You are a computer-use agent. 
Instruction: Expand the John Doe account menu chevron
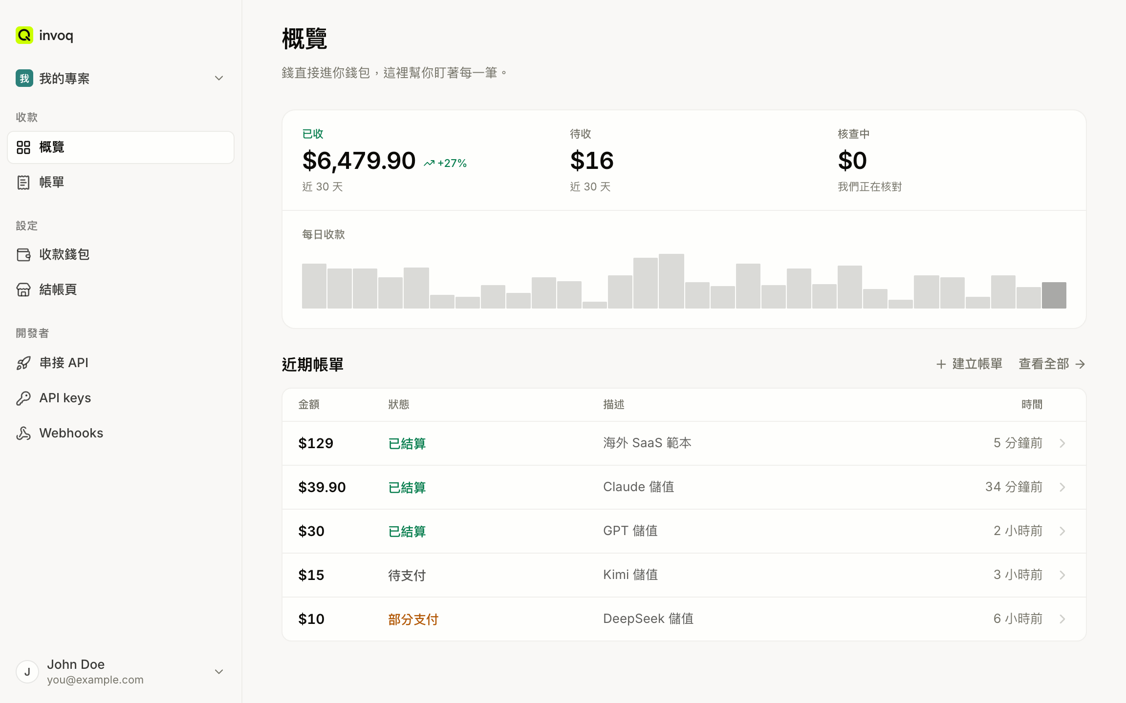click(x=219, y=672)
